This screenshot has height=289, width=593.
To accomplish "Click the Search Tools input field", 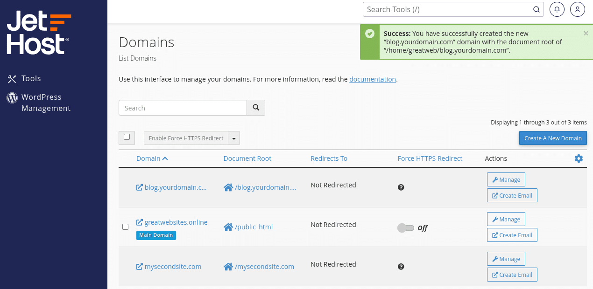I will (448, 9).
